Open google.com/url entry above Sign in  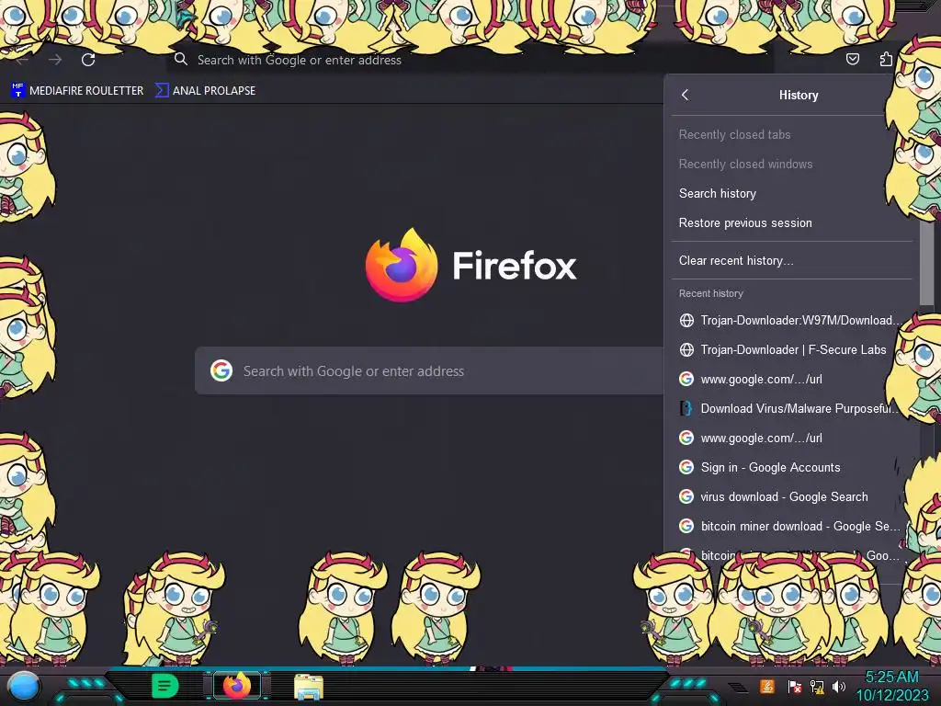[791, 438]
